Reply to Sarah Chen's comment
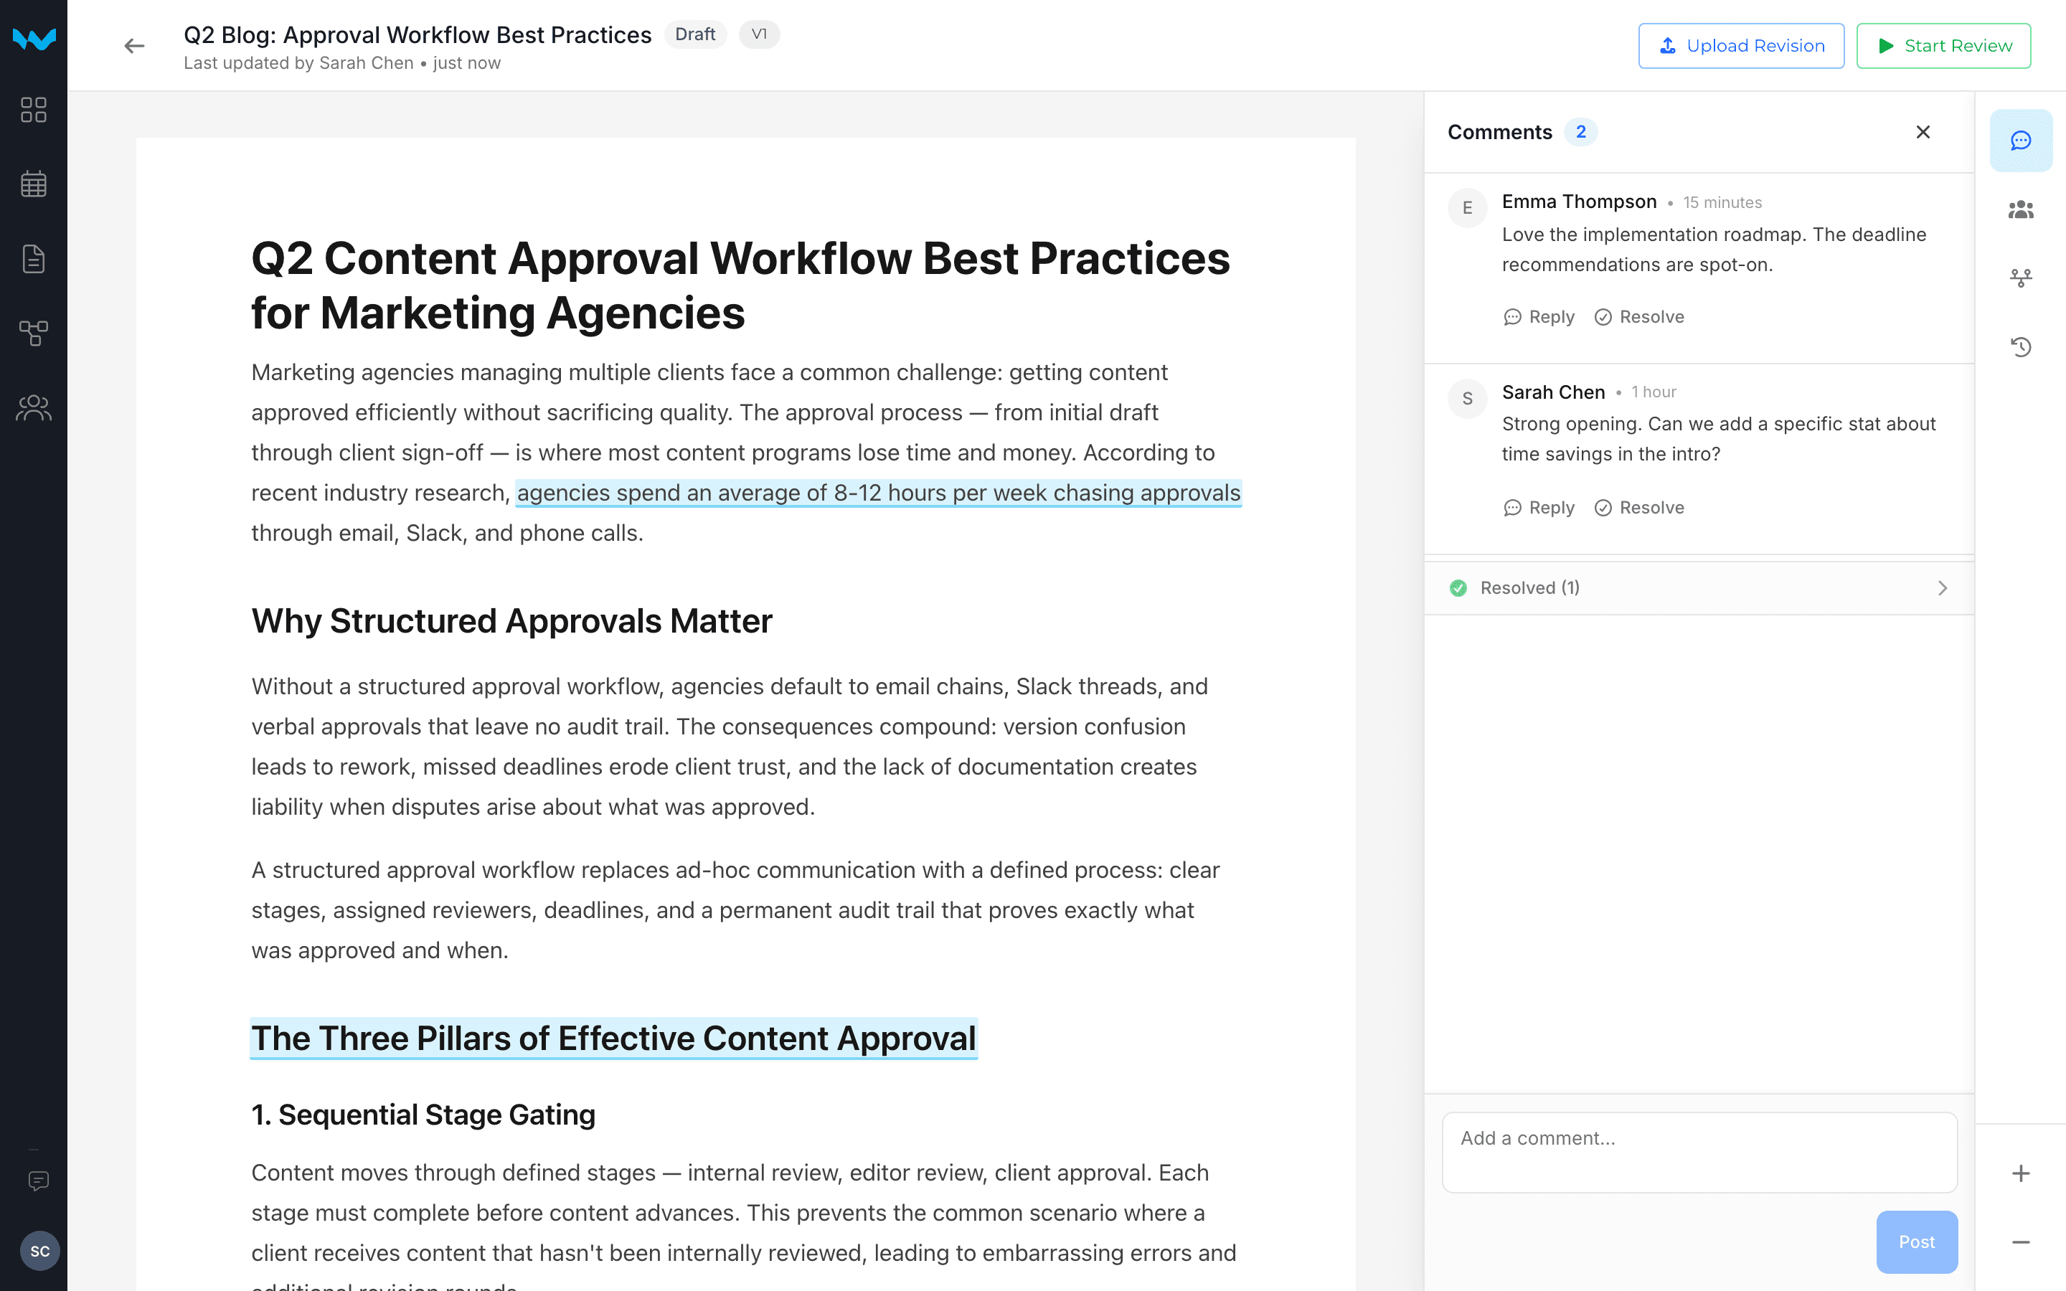 click(x=1539, y=506)
